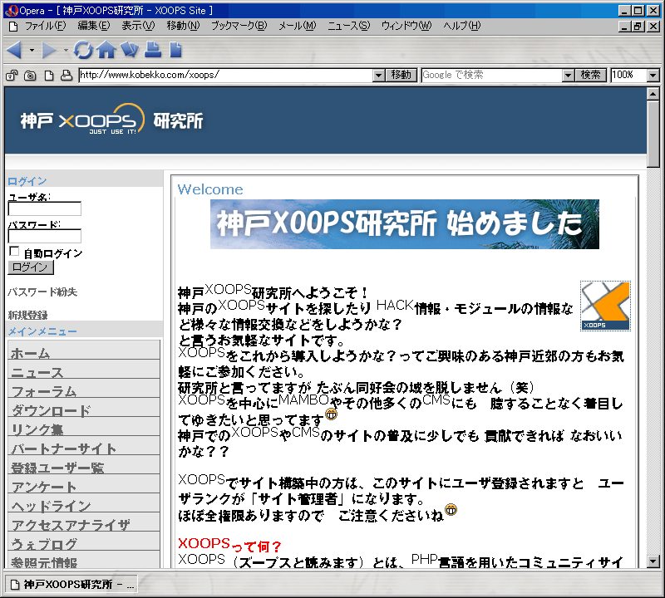The image size is (665, 598).
Task: Create a new page with the document icon
Action: click(175, 50)
